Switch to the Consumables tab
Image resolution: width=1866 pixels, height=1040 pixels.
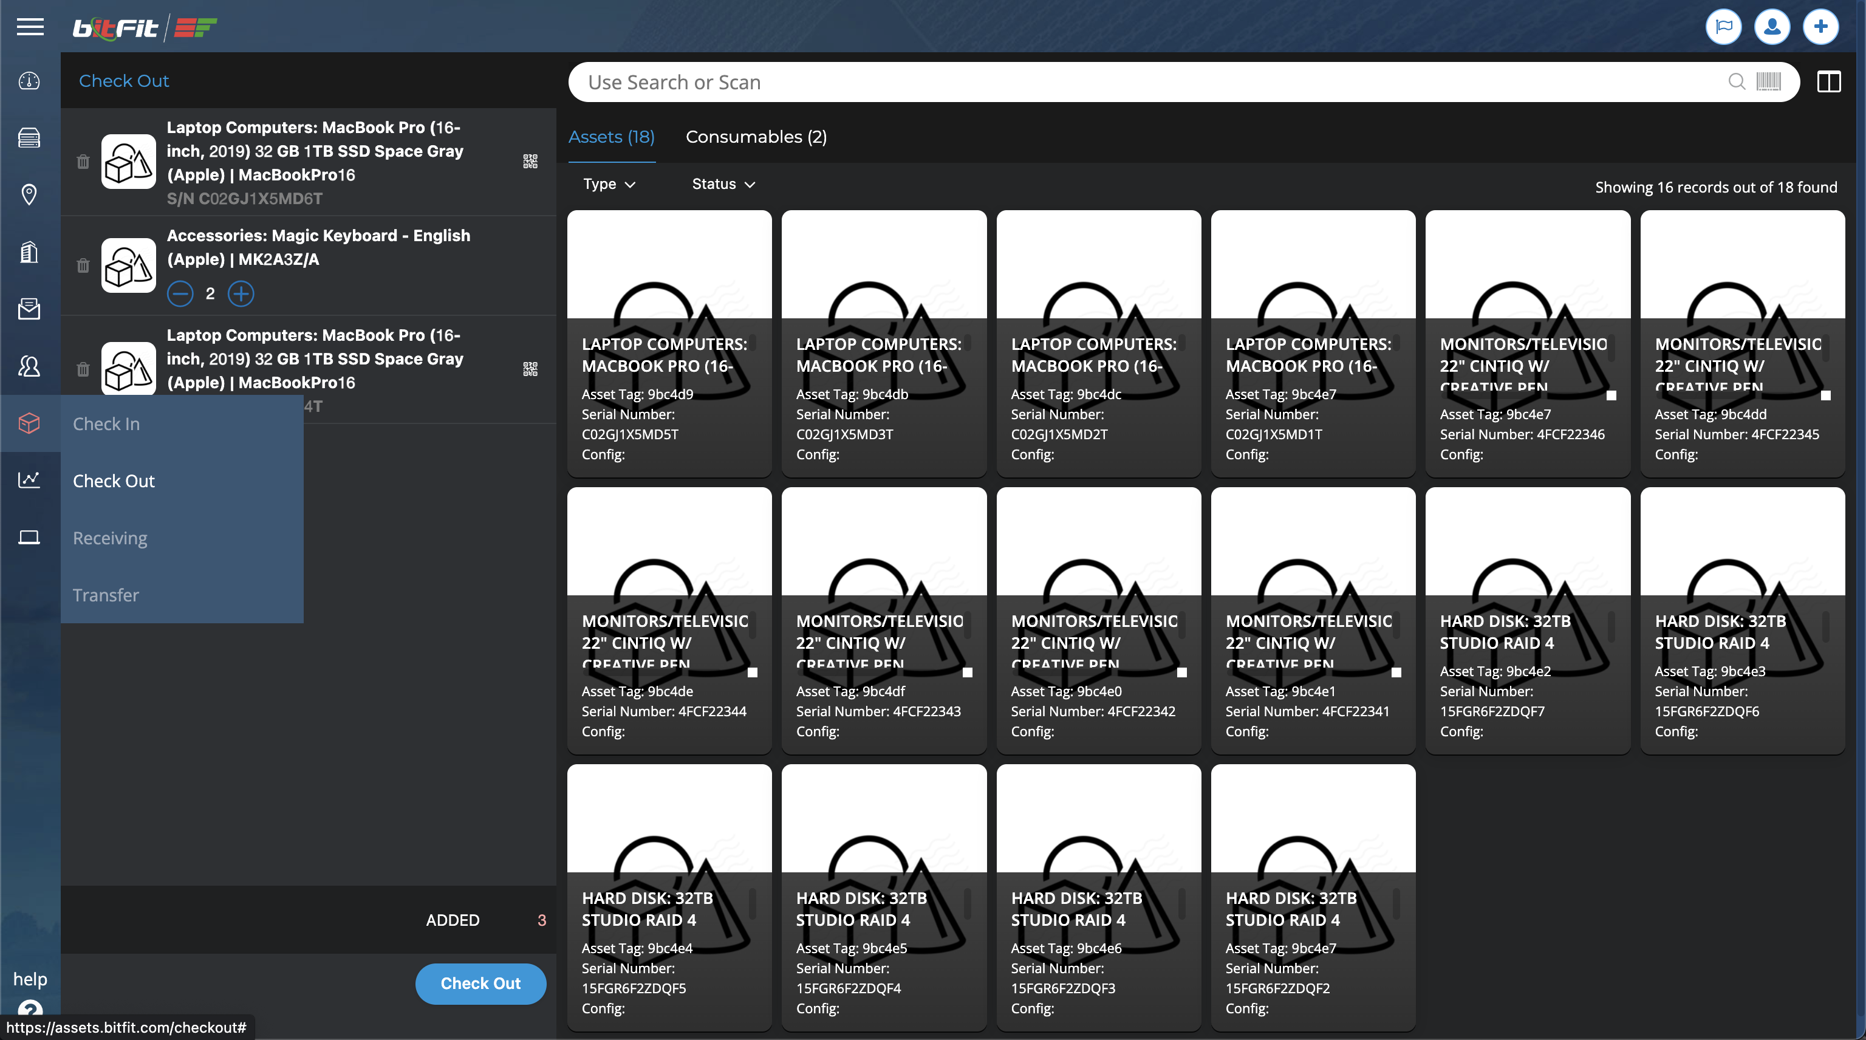756,137
